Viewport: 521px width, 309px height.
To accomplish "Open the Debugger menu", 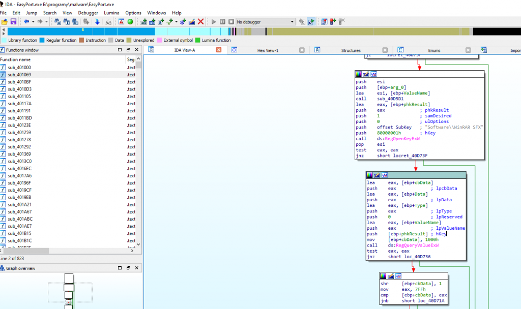I will 88,13.
